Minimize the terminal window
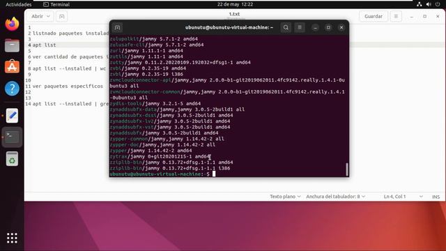The height and width of the screenshot is (251, 446). click(315, 28)
